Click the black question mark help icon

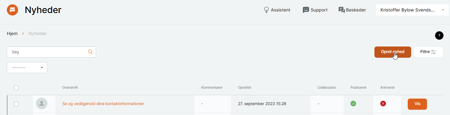(x=439, y=35)
